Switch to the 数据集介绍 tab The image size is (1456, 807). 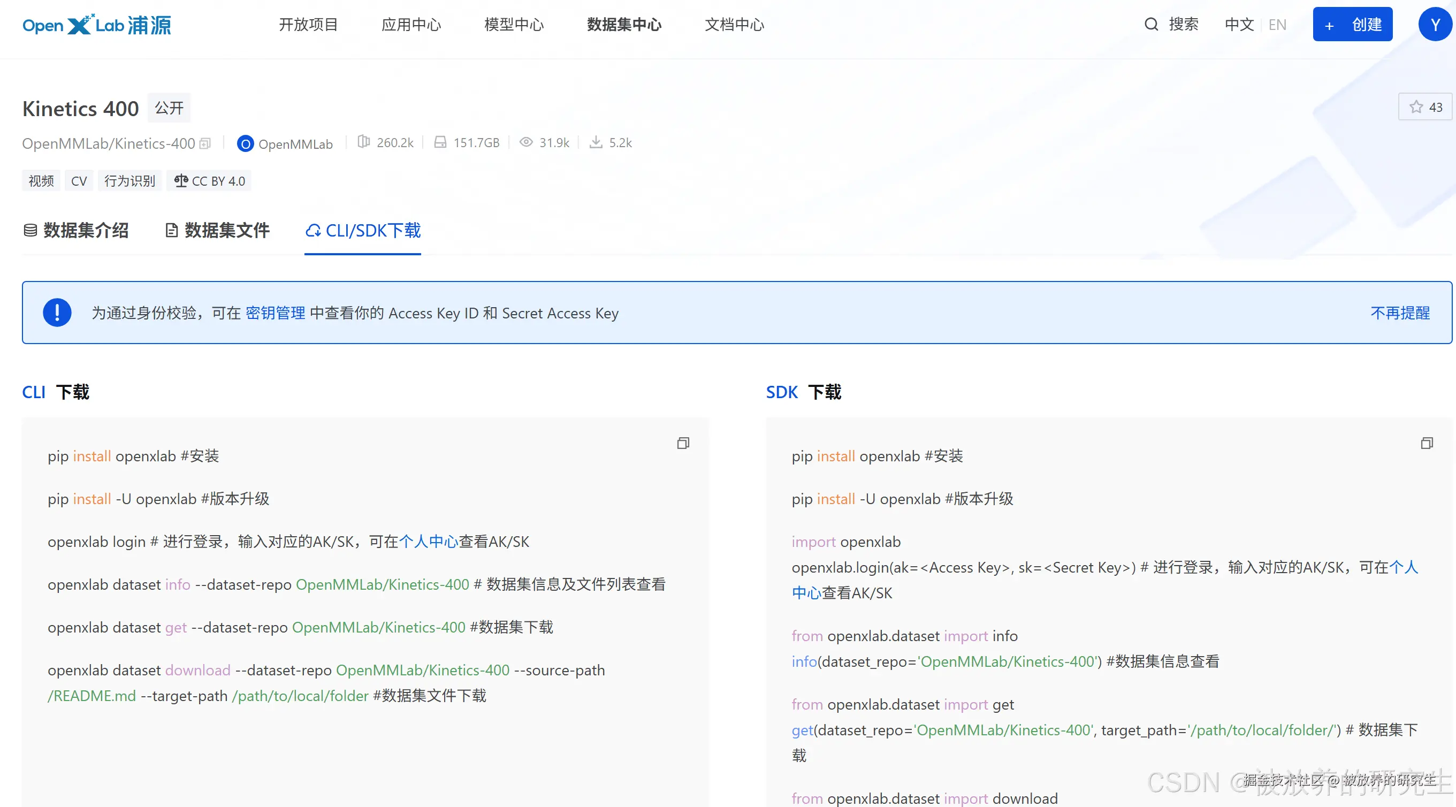[x=77, y=231]
